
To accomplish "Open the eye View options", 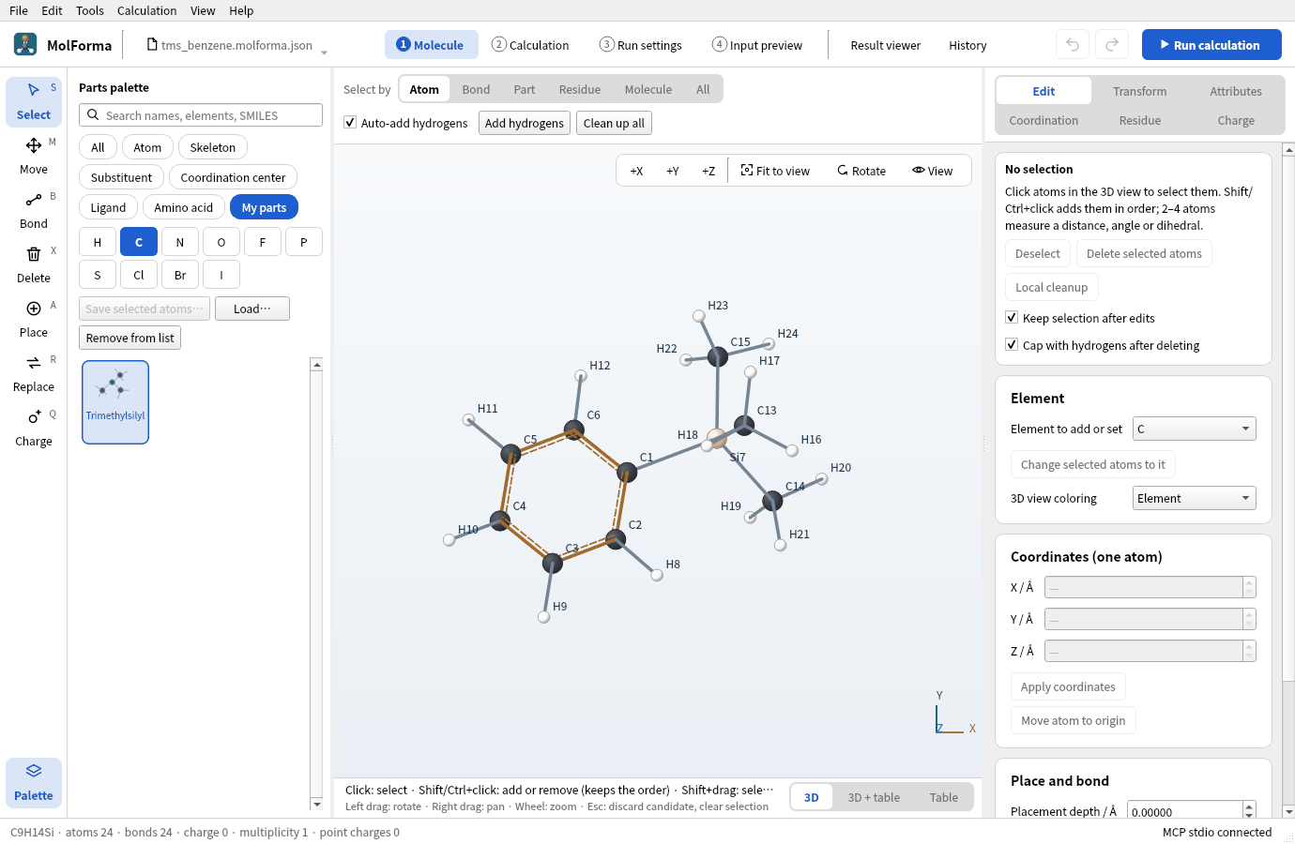I will point(932,171).
